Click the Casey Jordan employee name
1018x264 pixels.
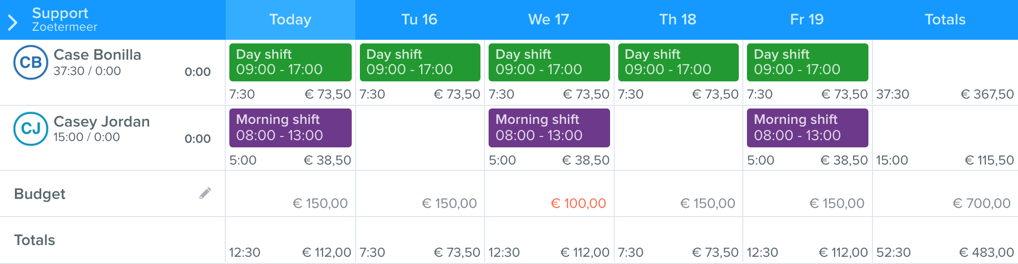point(102,122)
